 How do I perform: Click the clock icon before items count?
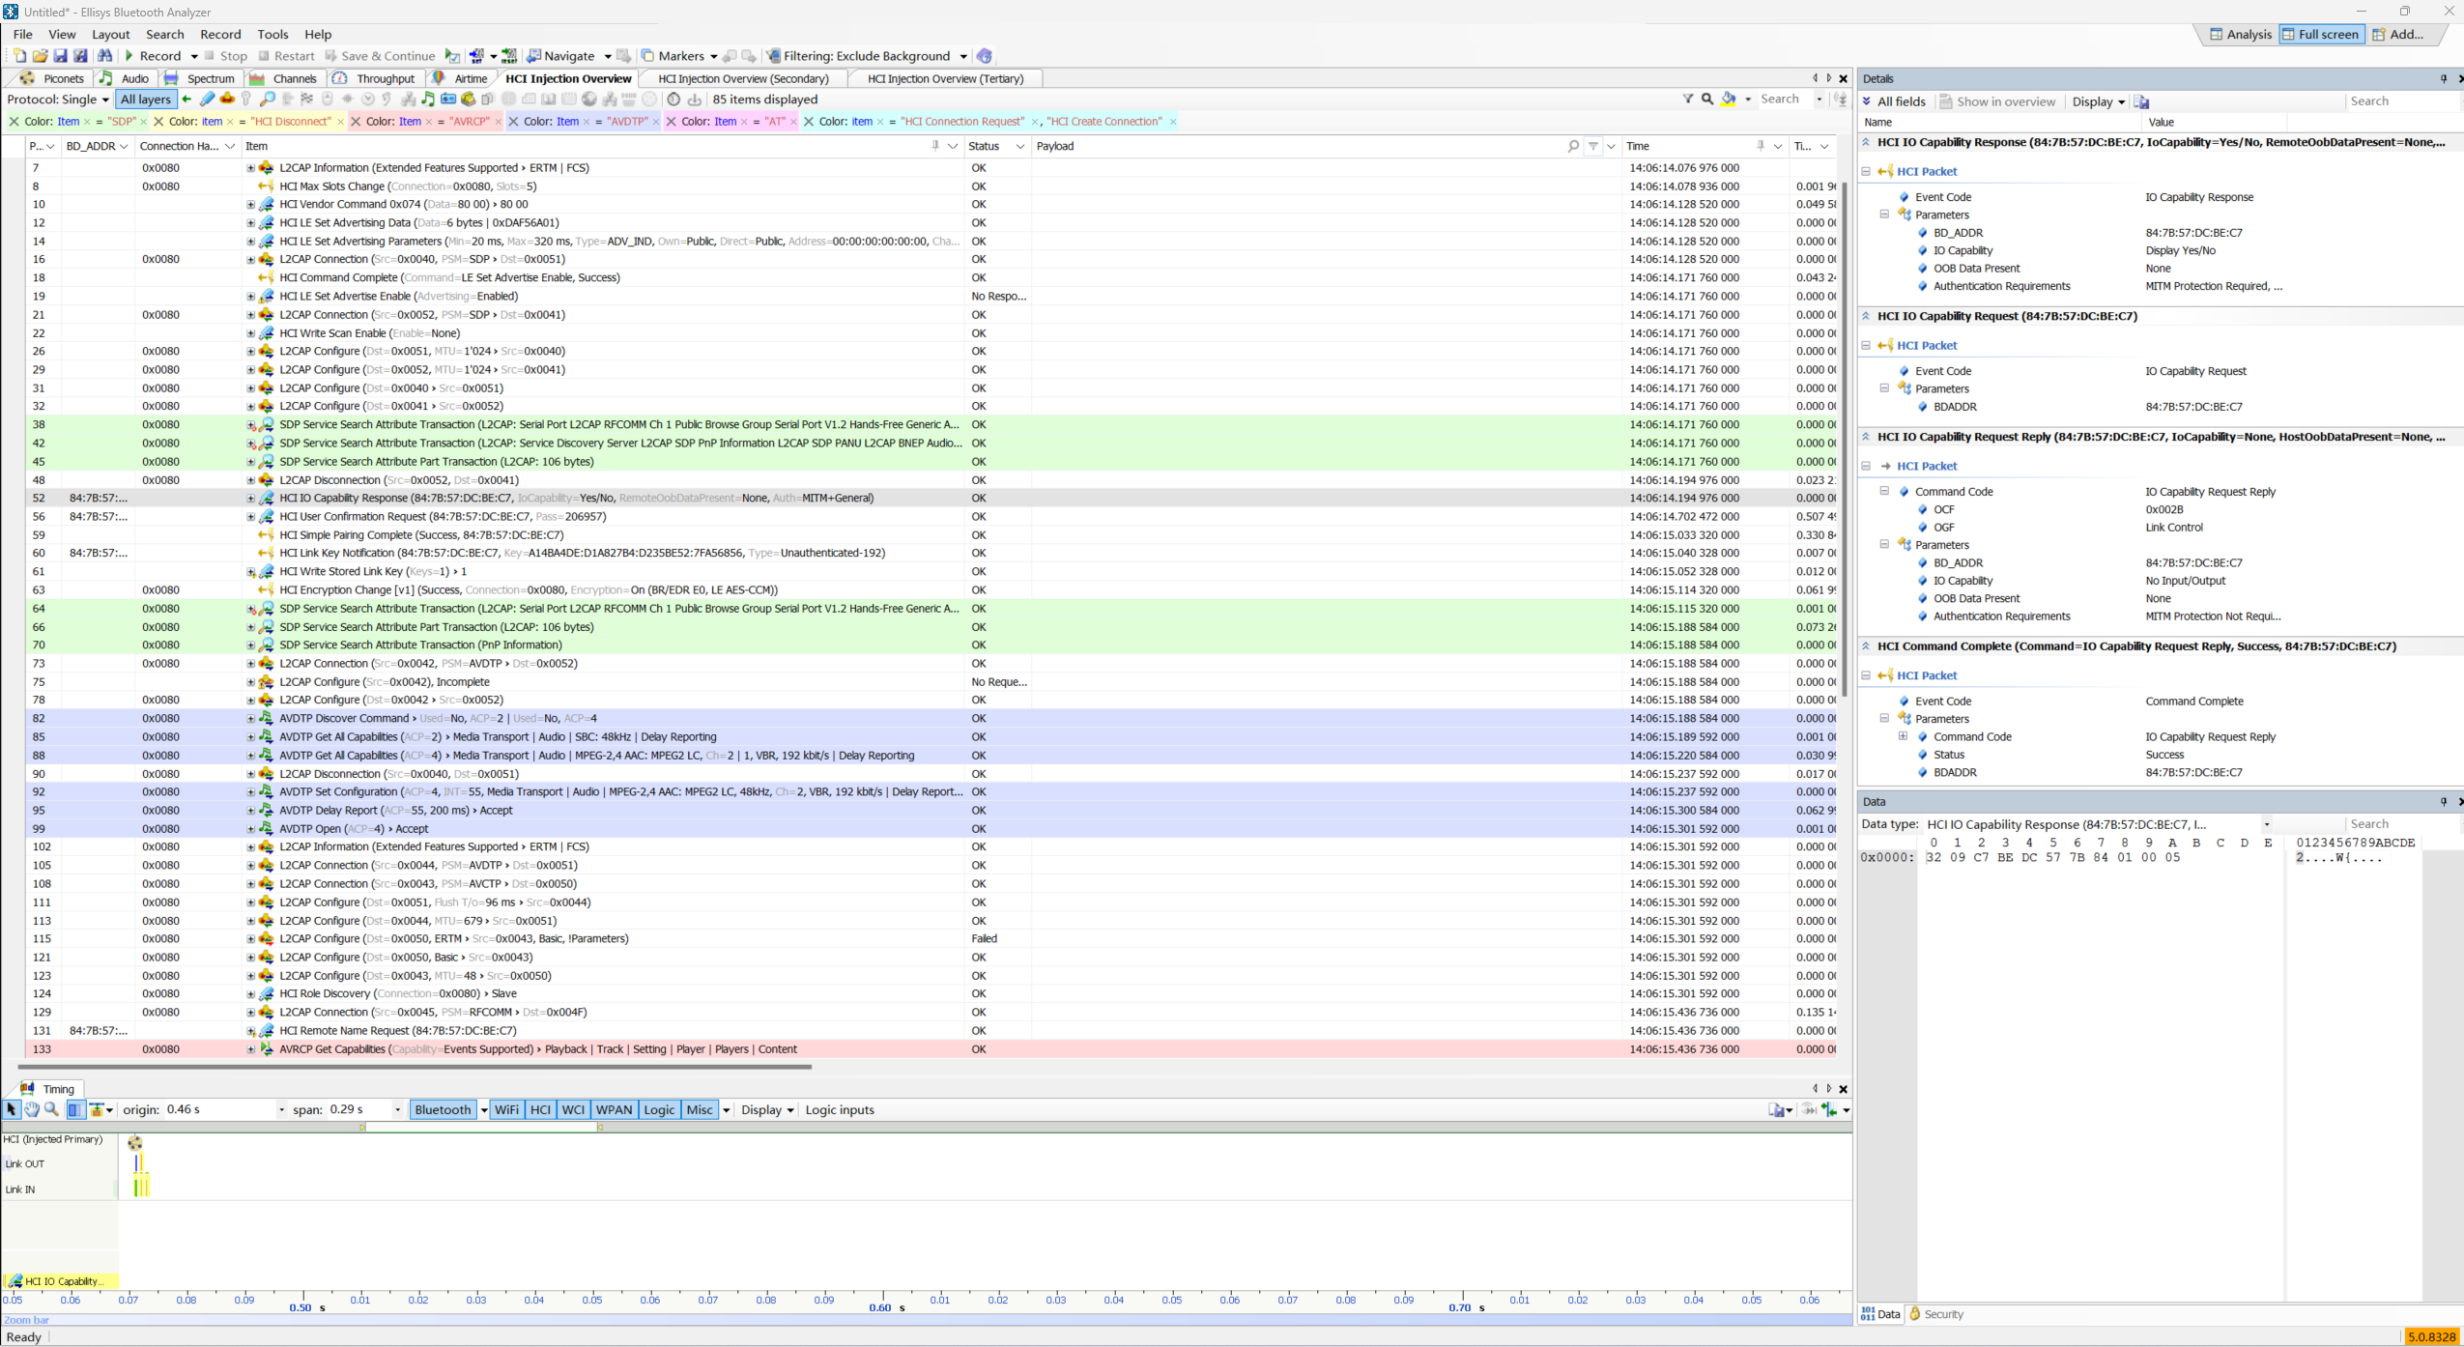coord(673,99)
